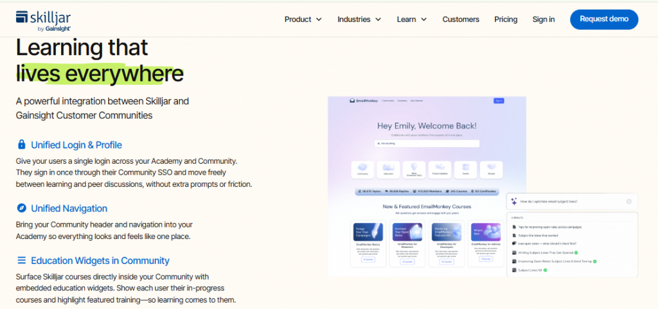Screen dimensions: 658x309
Task: Click the list icon beside Education Widgets in Community
Action: tap(21, 260)
